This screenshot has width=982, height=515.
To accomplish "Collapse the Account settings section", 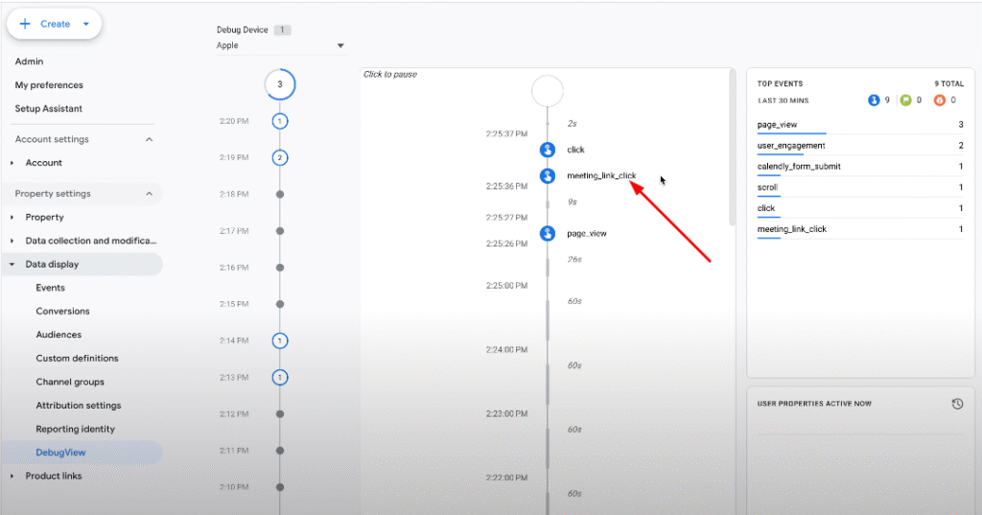I will [149, 139].
